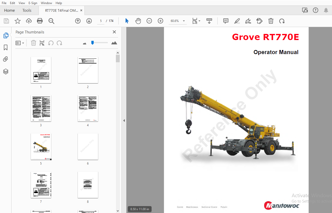Viewport: 332px width, 213px height.
Task: Select page 4 thumbnail
Action: tap(88, 108)
